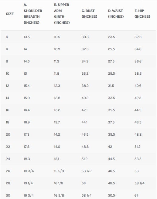Select upper arm girth value 12.8
The image size is (157, 199).
pyautogui.click(x=57, y=98)
